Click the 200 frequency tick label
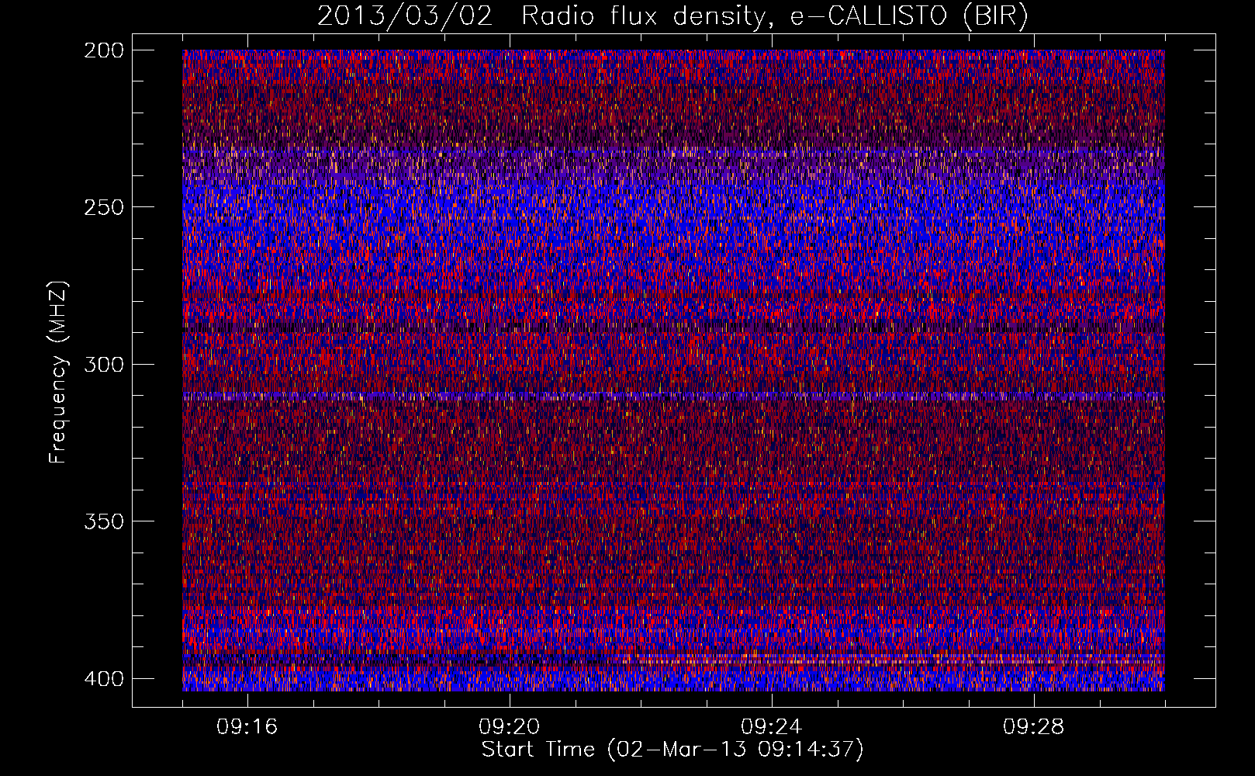Viewport: 1255px width, 776px height. point(104,50)
